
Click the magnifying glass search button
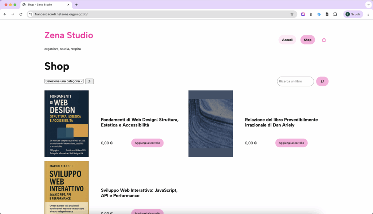(322, 81)
